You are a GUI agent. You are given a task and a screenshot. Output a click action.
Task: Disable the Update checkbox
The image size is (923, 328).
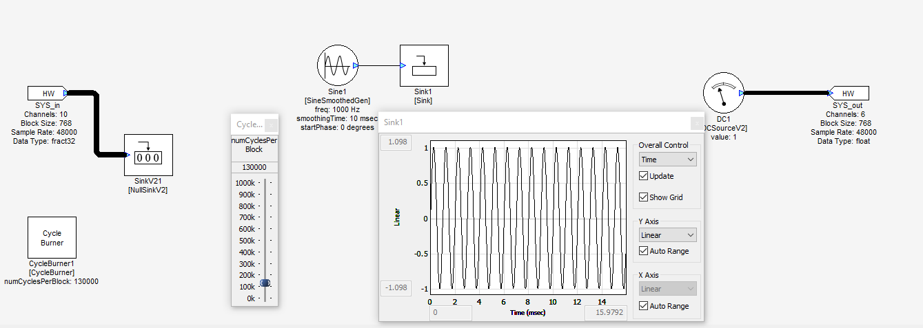coord(644,177)
